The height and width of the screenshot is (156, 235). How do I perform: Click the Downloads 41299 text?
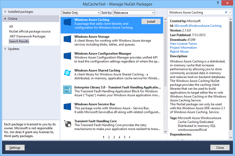[182, 39]
